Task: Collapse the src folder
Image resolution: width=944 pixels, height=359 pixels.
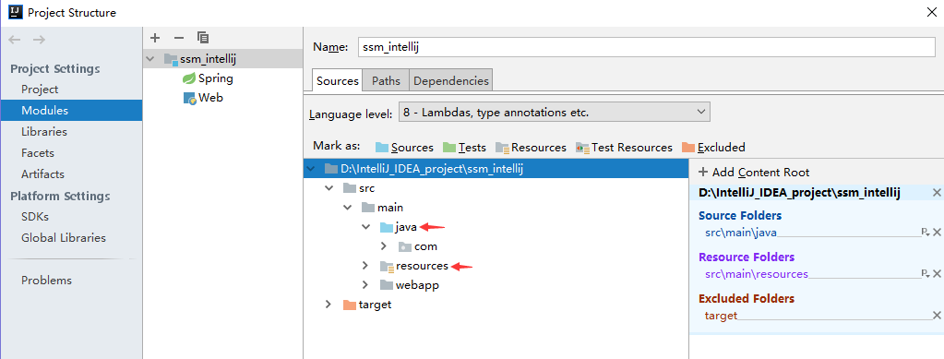Action: pos(329,188)
